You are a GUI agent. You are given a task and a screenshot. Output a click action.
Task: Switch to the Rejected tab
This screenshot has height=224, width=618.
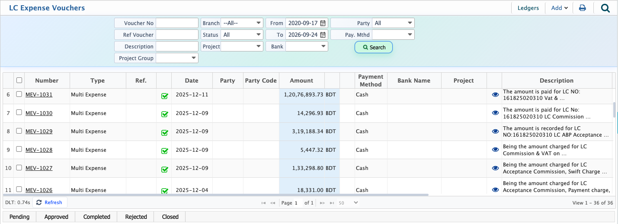[136, 217]
